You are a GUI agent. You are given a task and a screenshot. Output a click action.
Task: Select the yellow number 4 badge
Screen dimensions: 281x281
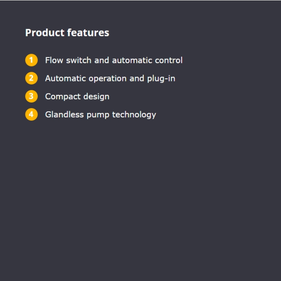pyautogui.click(x=32, y=114)
